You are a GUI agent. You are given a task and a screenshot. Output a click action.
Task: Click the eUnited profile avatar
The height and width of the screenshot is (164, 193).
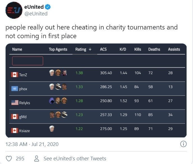click(x=14, y=10)
